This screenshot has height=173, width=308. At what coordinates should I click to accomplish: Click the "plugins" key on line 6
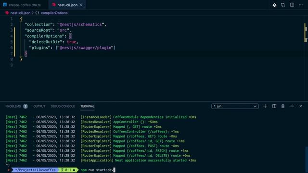click(40, 48)
